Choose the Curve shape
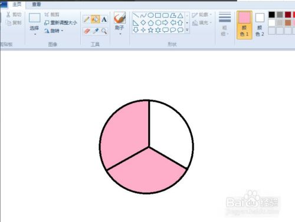 [143, 15]
